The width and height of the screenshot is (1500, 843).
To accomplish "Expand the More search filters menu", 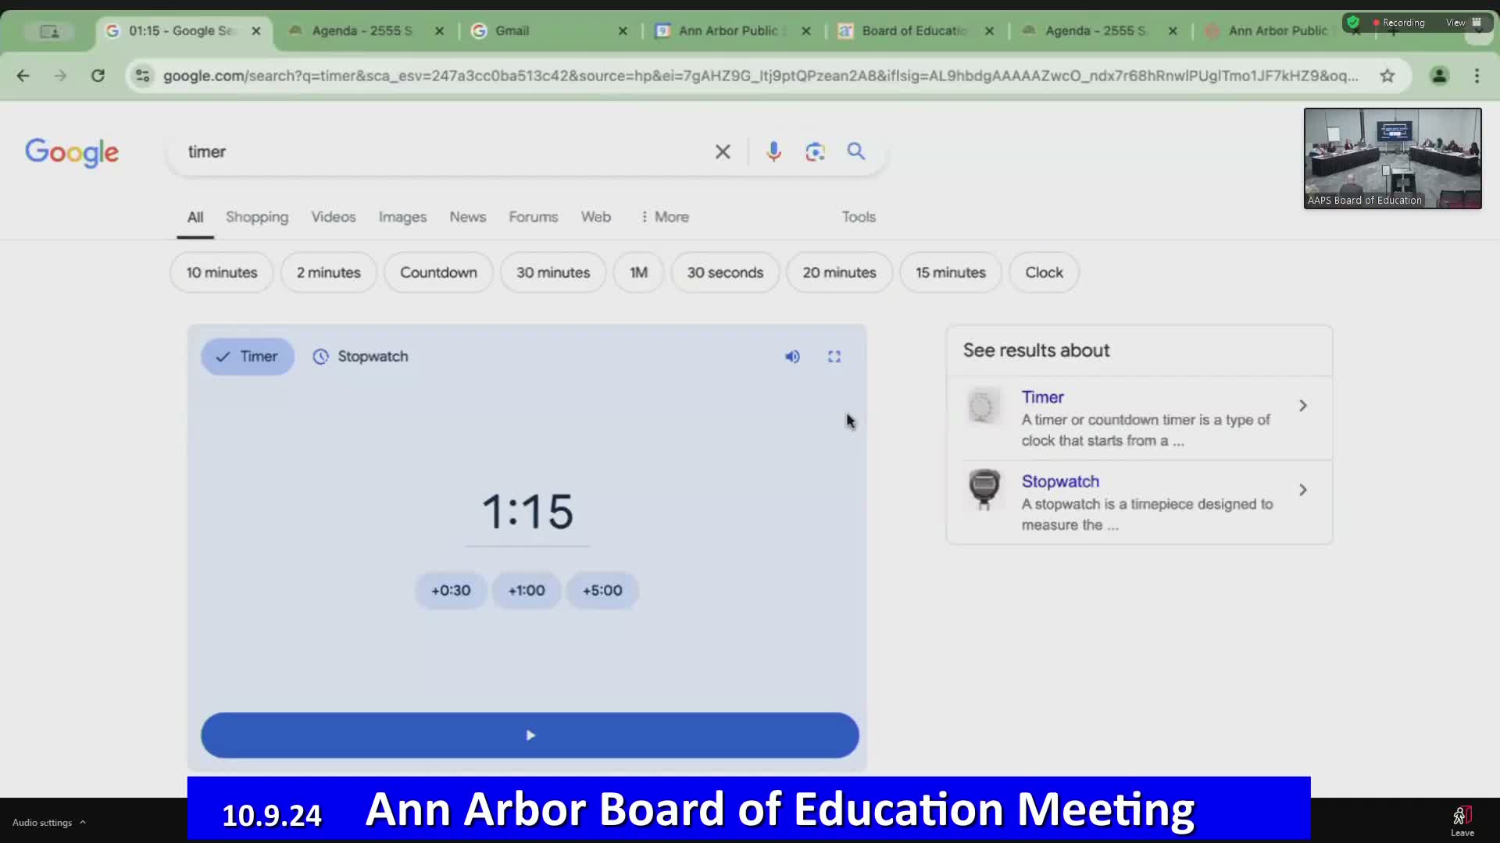I will tap(665, 217).
